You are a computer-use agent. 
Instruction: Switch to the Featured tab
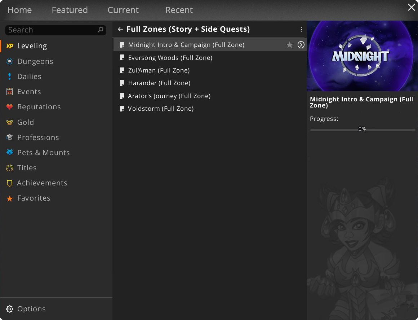pos(70,10)
